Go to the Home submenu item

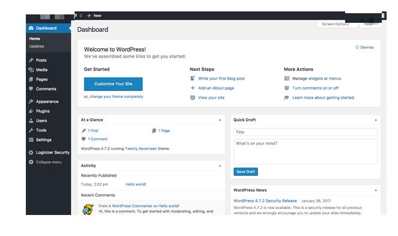tap(34, 38)
